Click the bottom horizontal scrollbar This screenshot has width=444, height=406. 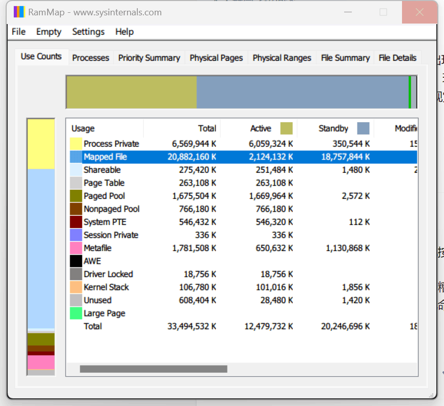154,368
